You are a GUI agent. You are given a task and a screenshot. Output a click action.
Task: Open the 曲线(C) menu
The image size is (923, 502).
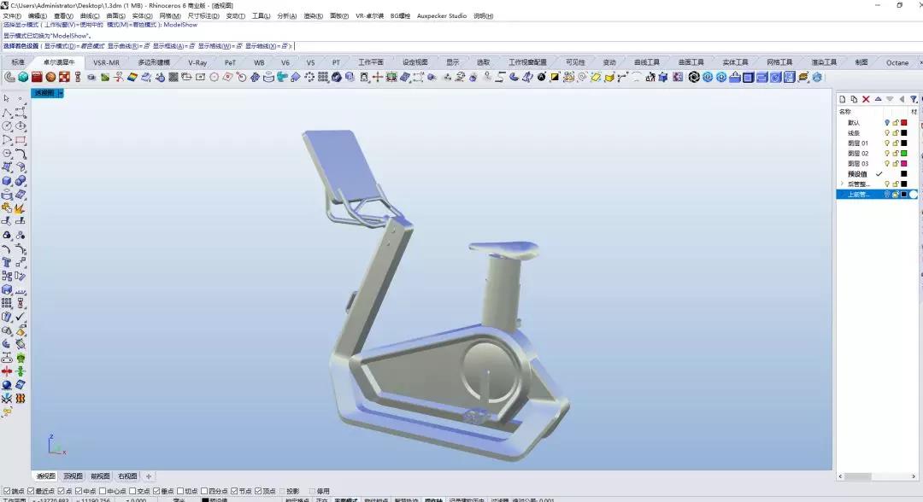click(89, 16)
